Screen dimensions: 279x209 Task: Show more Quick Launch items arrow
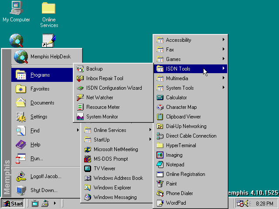[55, 203]
